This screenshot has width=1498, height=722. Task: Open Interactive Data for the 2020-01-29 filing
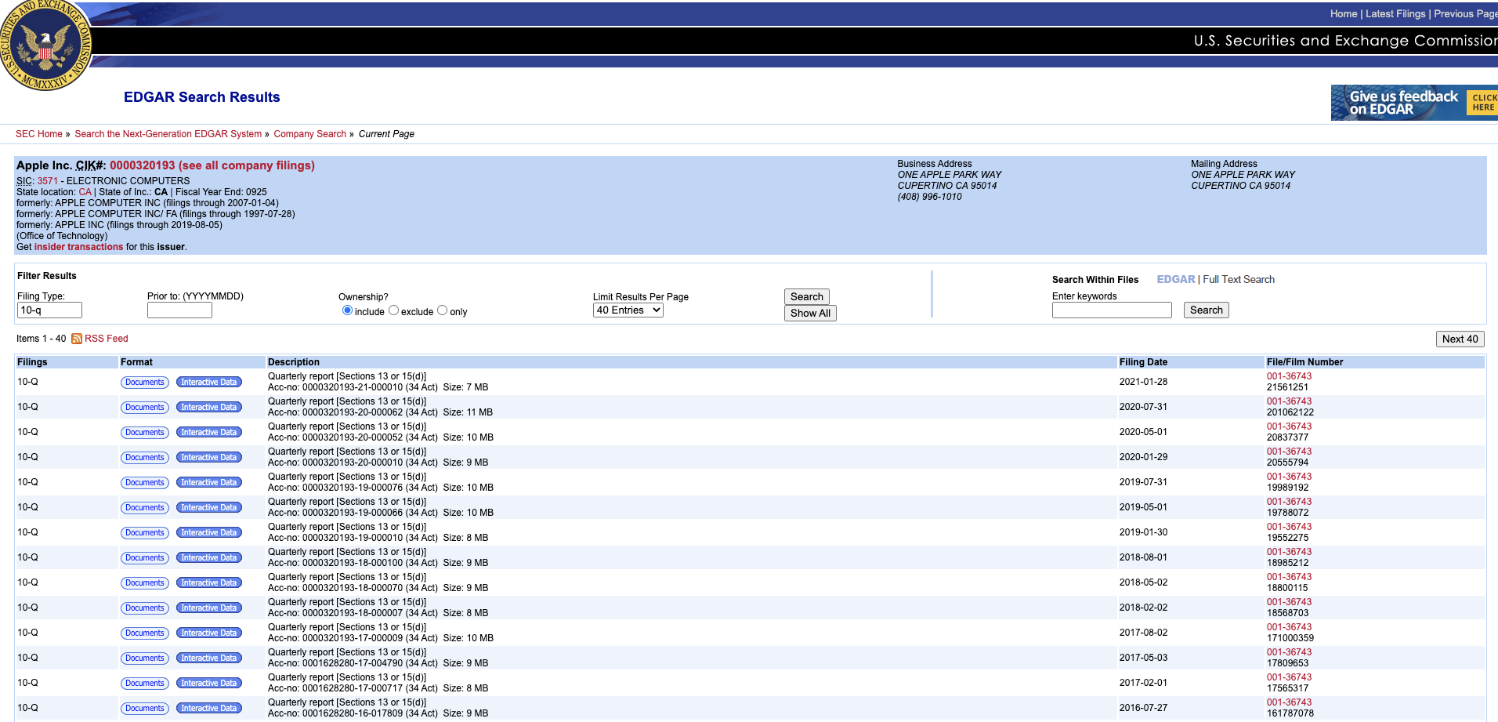tap(209, 458)
